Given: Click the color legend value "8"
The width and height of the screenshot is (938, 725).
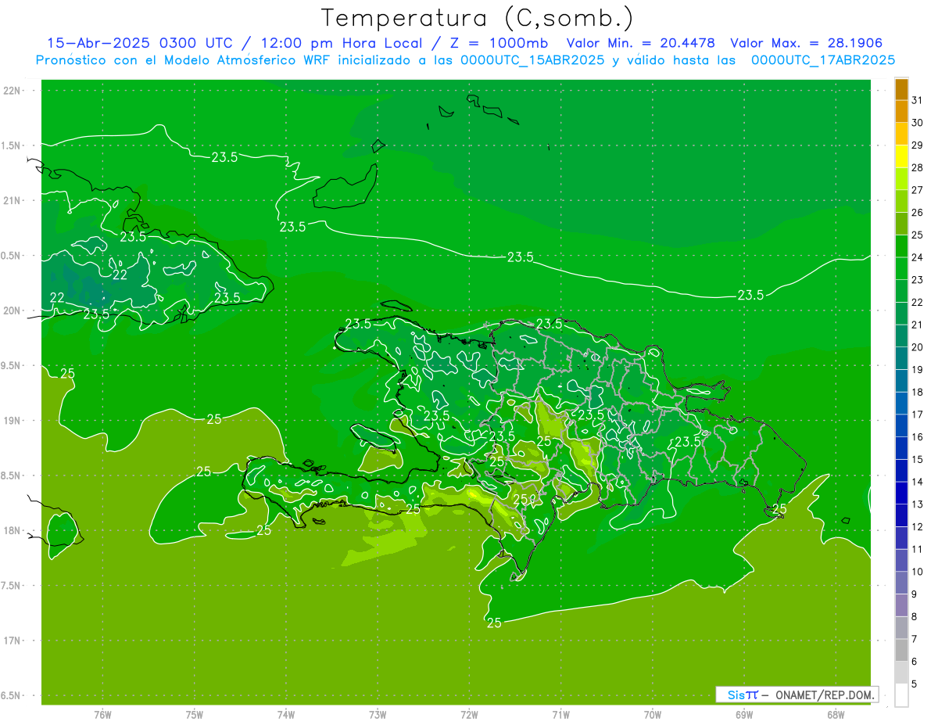Looking at the screenshot, I should click(x=915, y=616).
